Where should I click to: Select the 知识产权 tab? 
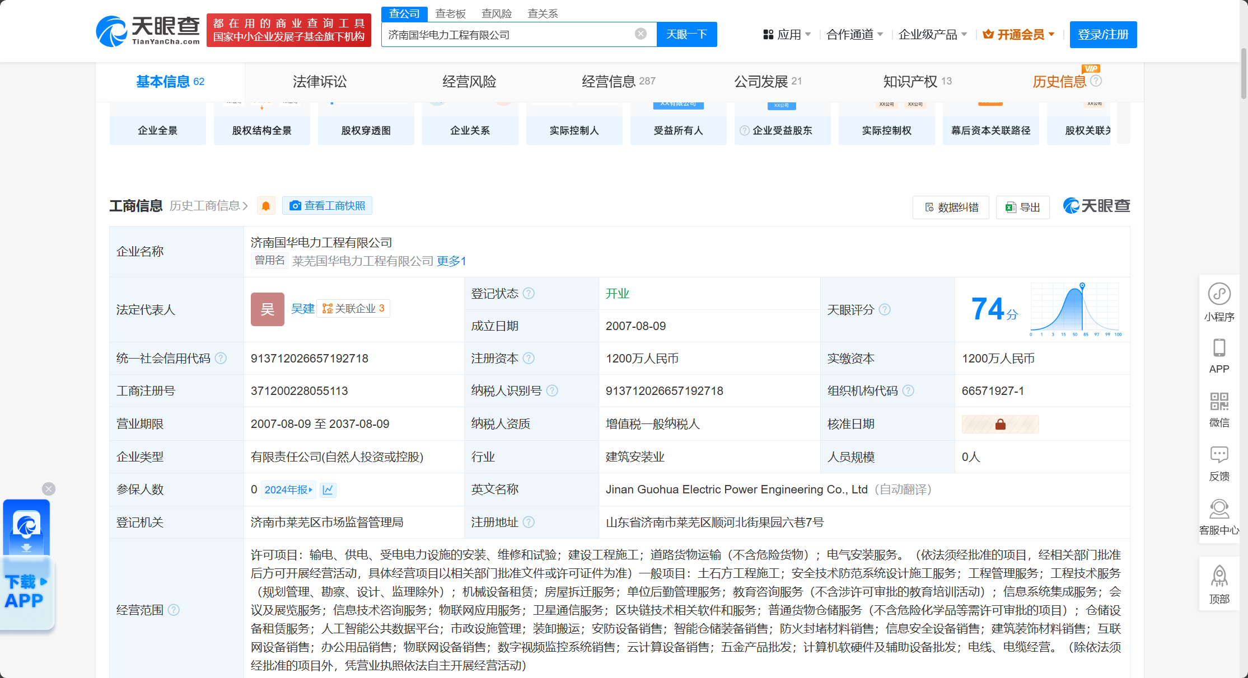(x=918, y=82)
